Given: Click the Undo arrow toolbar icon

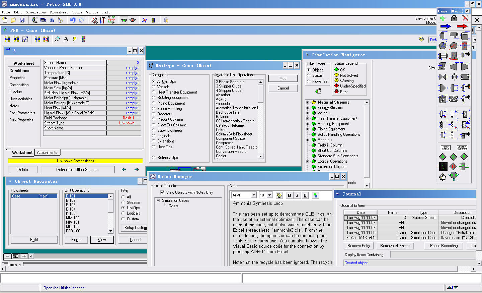Looking at the screenshot, I should pyautogui.click(x=73, y=20).
